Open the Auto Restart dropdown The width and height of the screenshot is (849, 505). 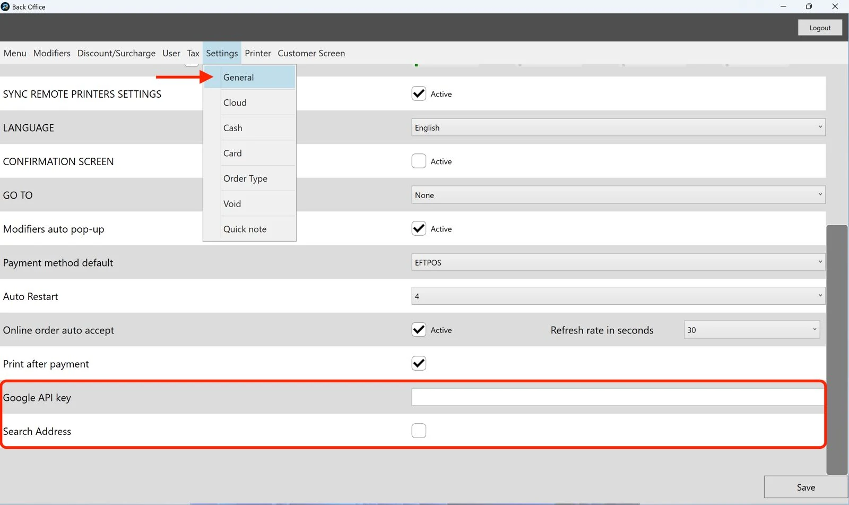(x=618, y=296)
